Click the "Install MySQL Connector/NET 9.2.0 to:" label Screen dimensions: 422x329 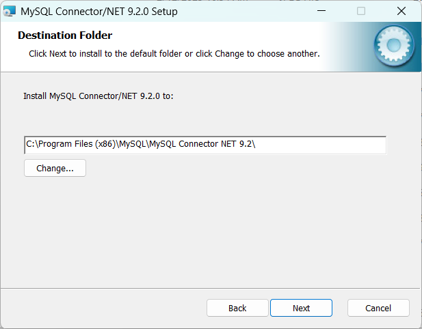coord(98,96)
